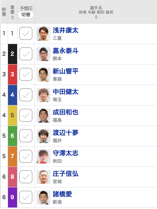
Task: Check the prediction box for 浅井康太
Action: click(26, 33)
